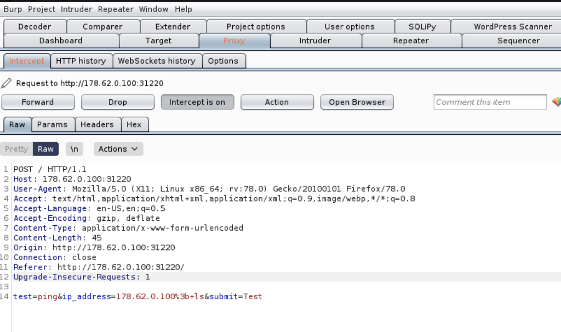The image size is (561, 332).
Task: Toggle the \n non-printable characters button
Action: (75, 149)
